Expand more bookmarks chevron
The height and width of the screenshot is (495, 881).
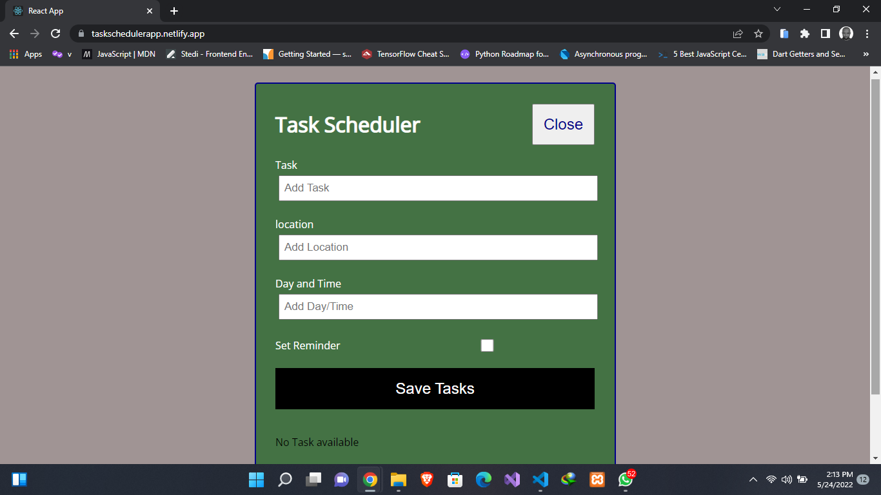pos(866,54)
